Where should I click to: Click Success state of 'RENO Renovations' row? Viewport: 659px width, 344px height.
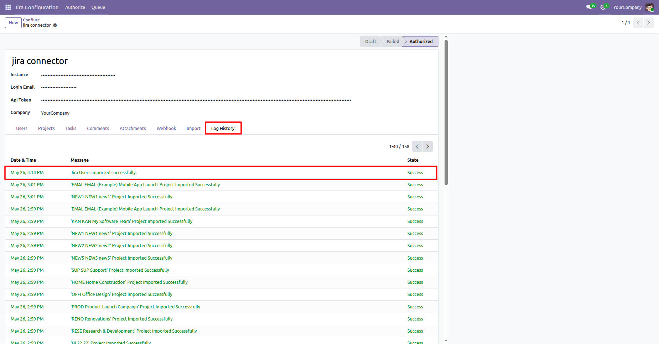415,319
